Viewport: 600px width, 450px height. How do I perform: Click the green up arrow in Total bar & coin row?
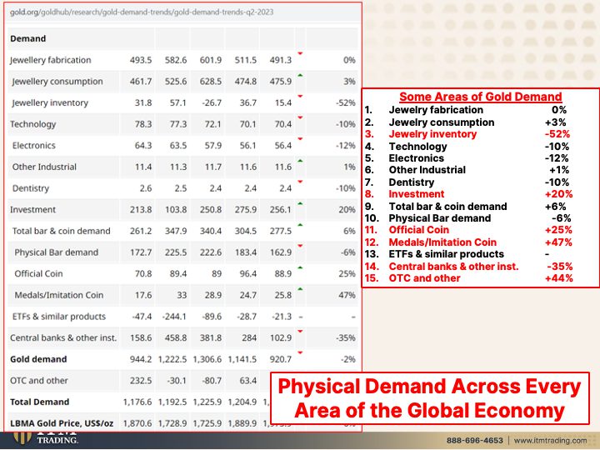click(x=300, y=225)
